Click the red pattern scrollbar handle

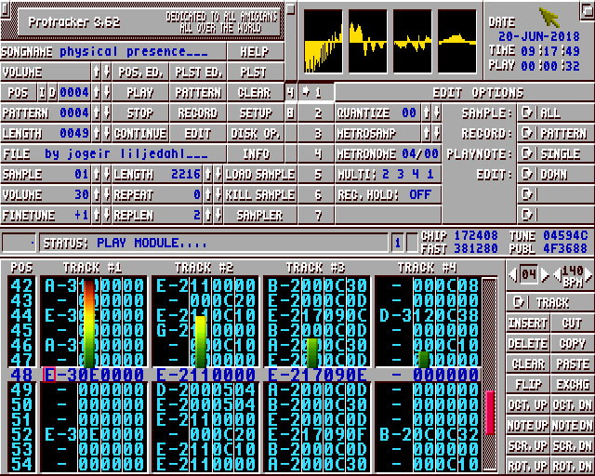490,411
